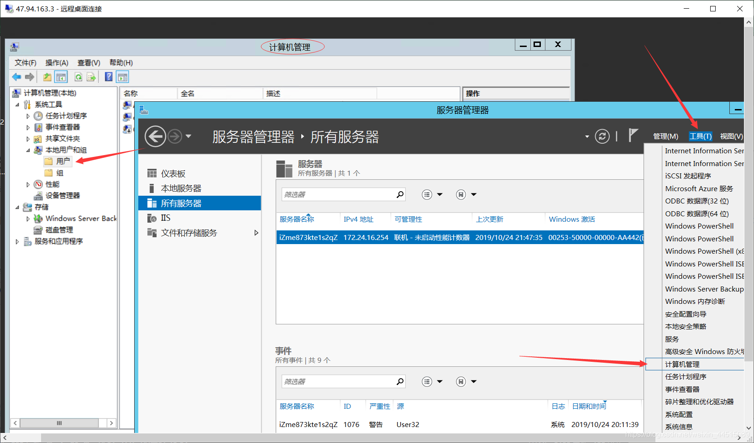Open the 文件(F) menu in Computer Management
754x443 pixels.
coord(26,63)
